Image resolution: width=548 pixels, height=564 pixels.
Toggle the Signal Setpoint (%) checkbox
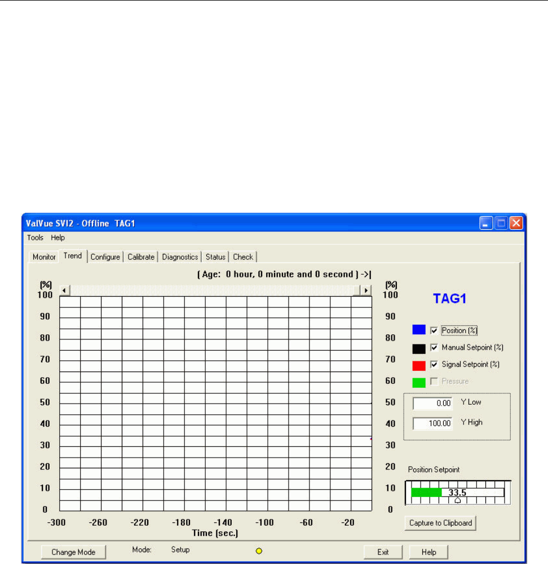(x=434, y=364)
